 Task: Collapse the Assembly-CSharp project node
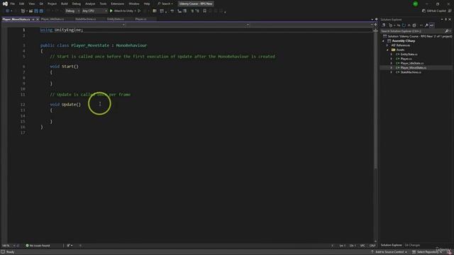(x=383, y=41)
